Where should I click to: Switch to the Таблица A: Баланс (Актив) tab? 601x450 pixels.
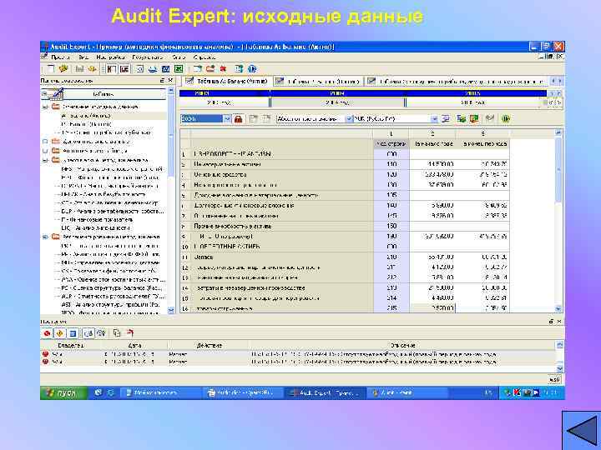(227, 82)
